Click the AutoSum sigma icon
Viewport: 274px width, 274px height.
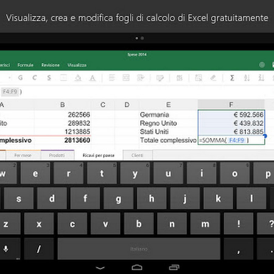click(x=232, y=78)
